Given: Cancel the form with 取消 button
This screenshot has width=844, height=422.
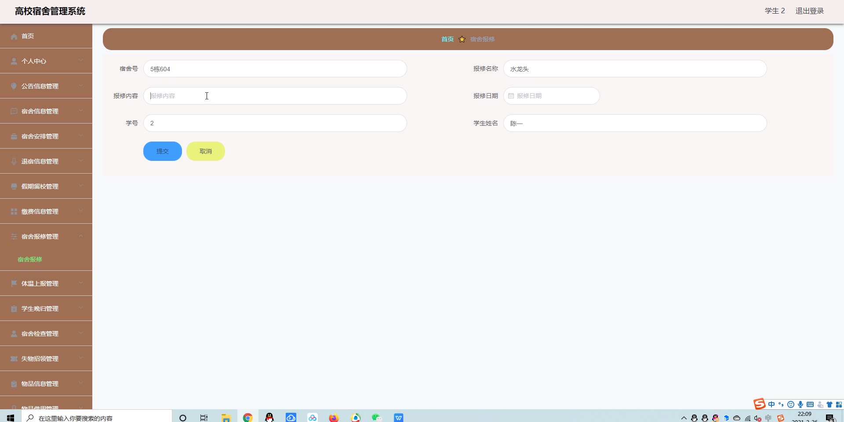Looking at the screenshot, I should (206, 151).
